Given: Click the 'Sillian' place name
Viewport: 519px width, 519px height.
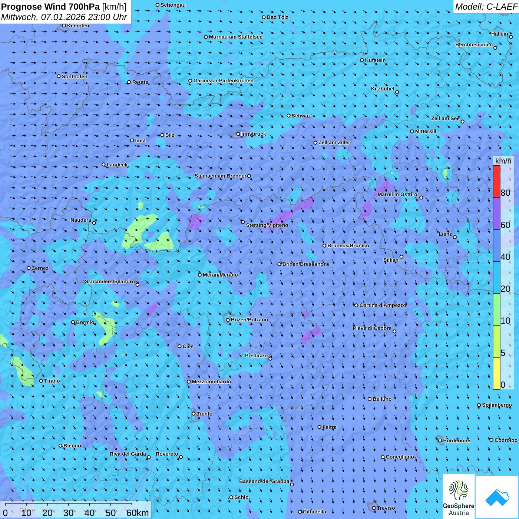Looking at the screenshot, I should click(391, 260).
